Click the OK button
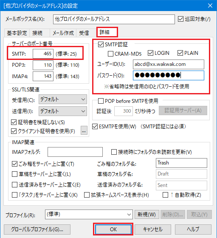217x238 pixels. (x=113, y=229)
